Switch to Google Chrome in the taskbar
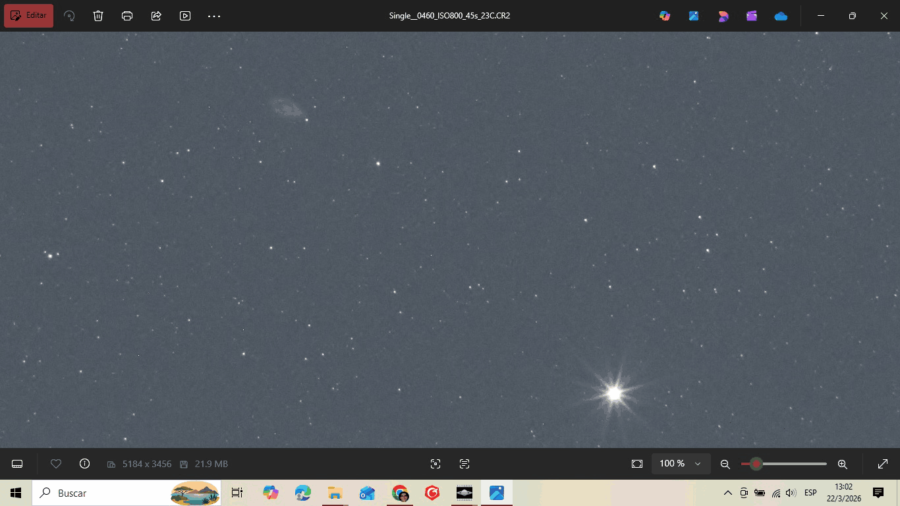This screenshot has width=900, height=506. coord(400,493)
